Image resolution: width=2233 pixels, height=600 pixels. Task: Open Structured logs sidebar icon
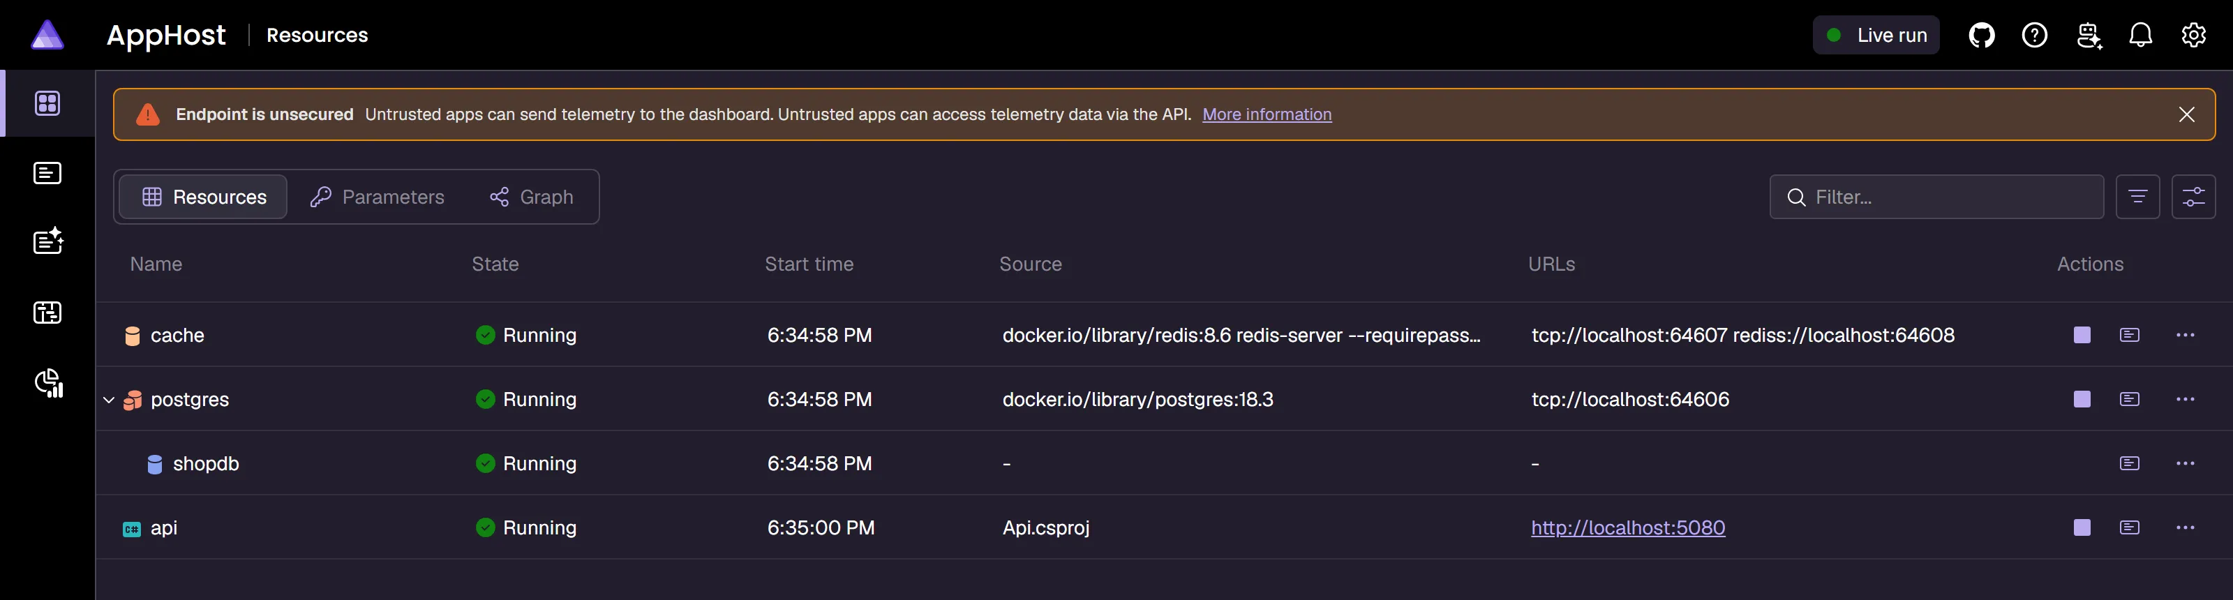coord(49,241)
